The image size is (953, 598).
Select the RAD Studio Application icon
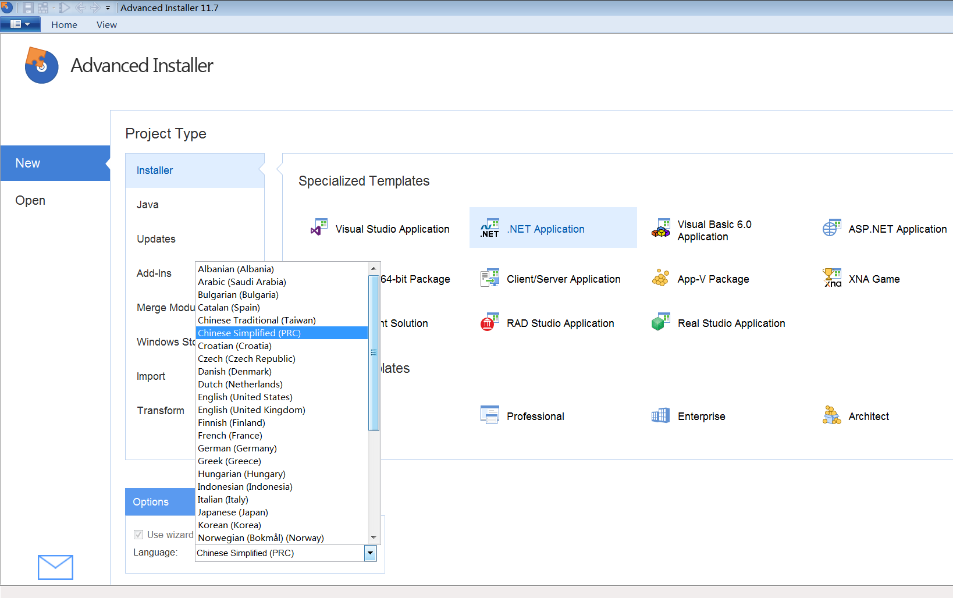tap(490, 322)
